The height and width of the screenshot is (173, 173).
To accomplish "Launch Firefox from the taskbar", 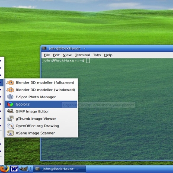I will click(x=4, y=169).
